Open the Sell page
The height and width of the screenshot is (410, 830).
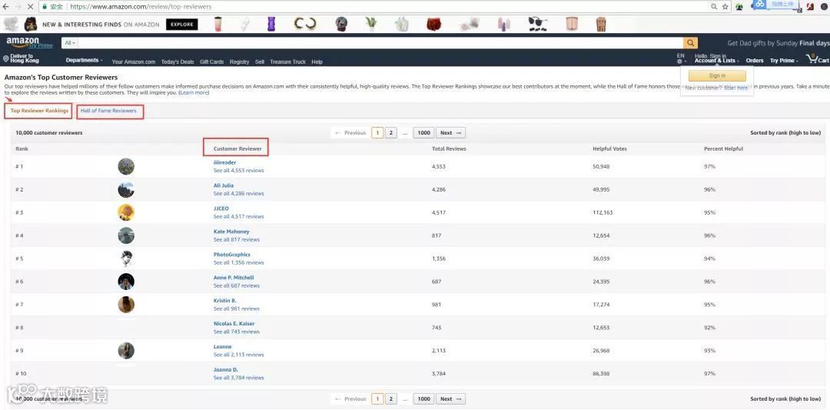260,62
